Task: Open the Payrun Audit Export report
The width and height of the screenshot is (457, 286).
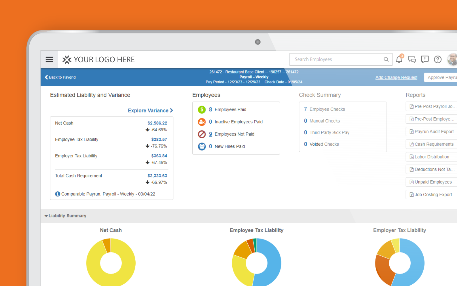Action: coord(431,132)
